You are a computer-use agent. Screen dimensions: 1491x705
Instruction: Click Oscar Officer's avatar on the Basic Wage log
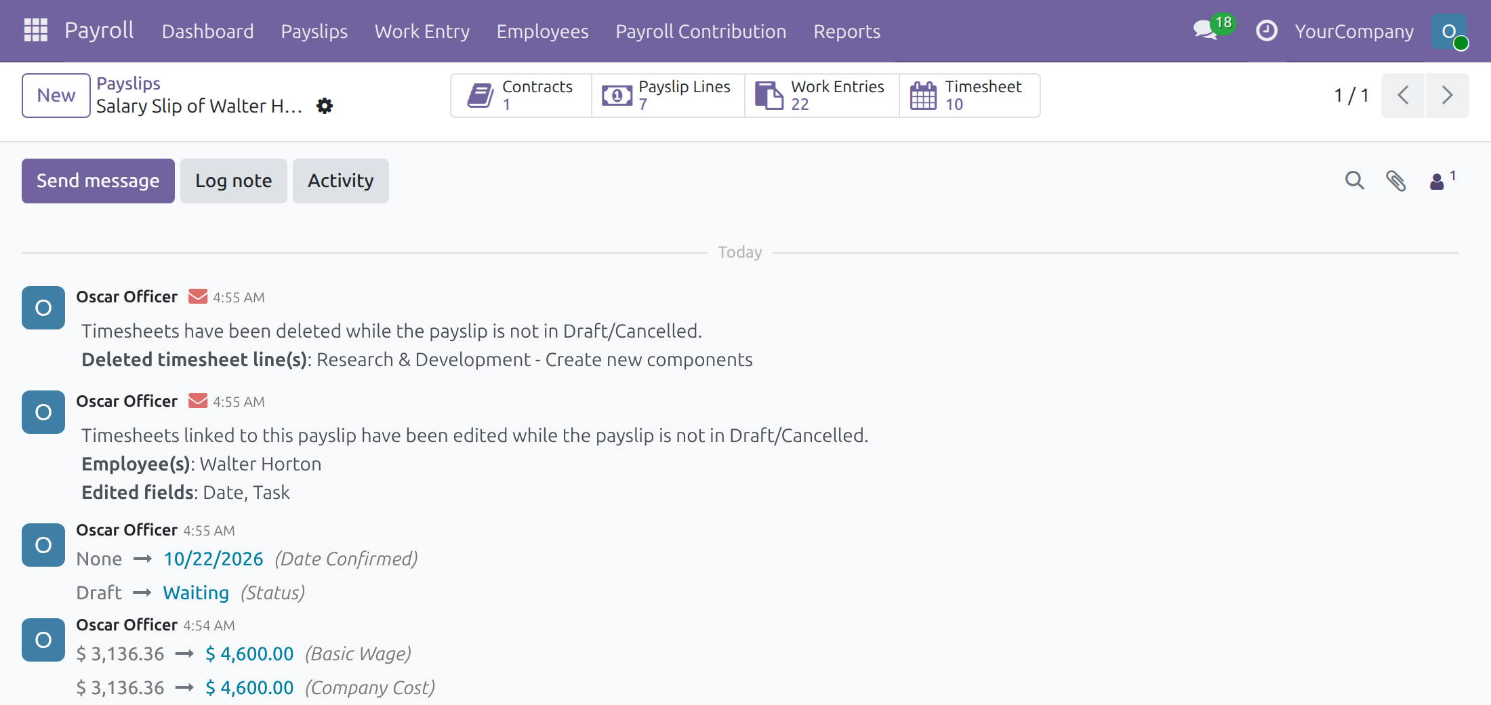(43, 640)
